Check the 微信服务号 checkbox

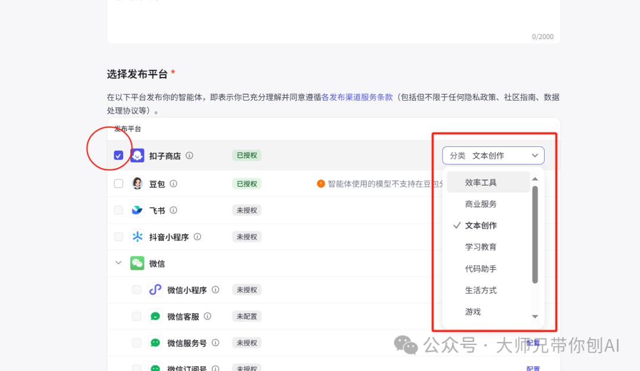tap(136, 343)
